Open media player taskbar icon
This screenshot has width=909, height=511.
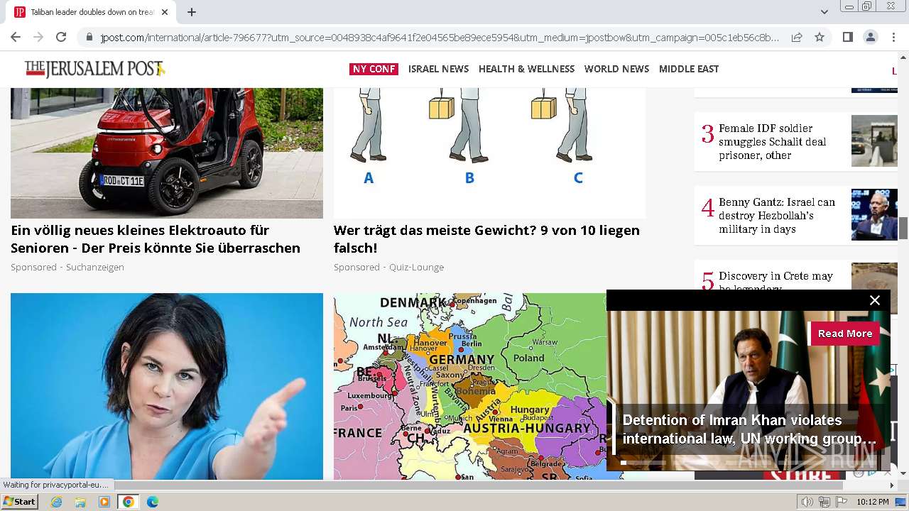(104, 502)
